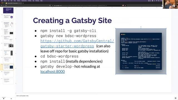Screen dimensions: 178x100
Task: Go back in the browser
Action: (x=2, y=5)
